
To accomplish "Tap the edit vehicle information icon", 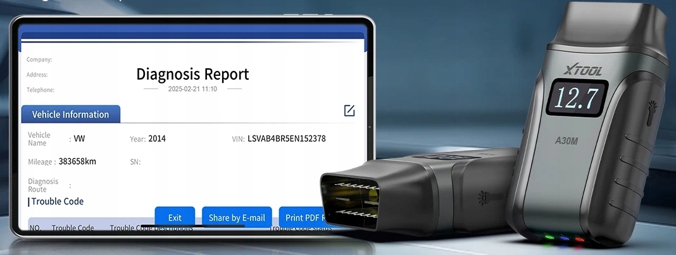I will [349, 111].
